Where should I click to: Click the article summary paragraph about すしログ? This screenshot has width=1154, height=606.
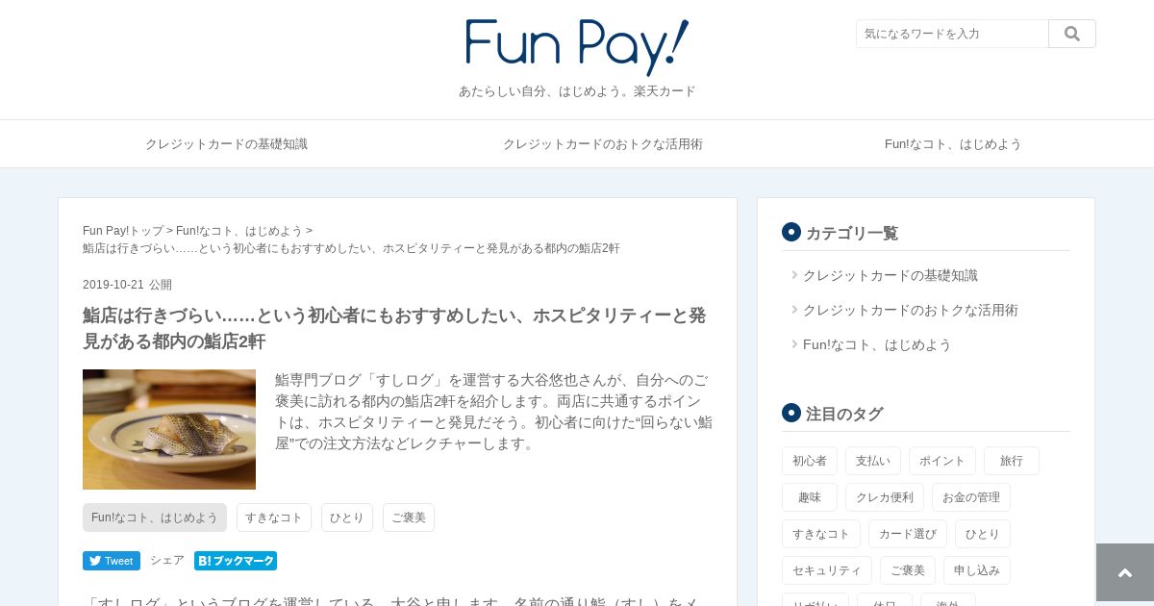(493, 412)
